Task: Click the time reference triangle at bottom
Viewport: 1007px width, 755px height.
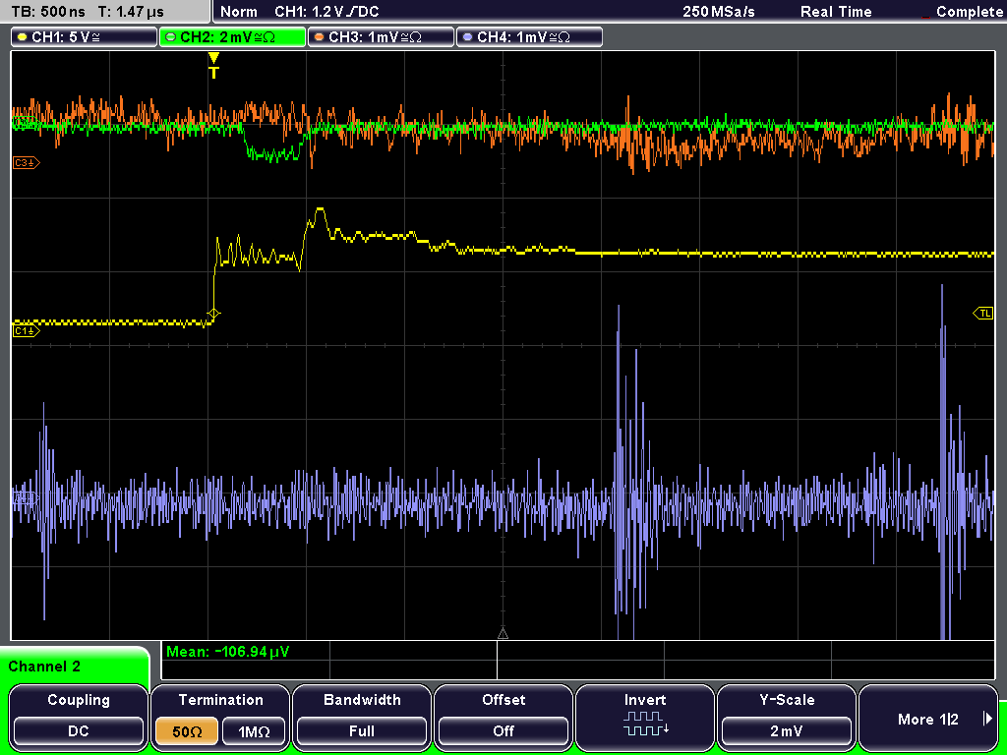Action: click(x=503, y=634)
